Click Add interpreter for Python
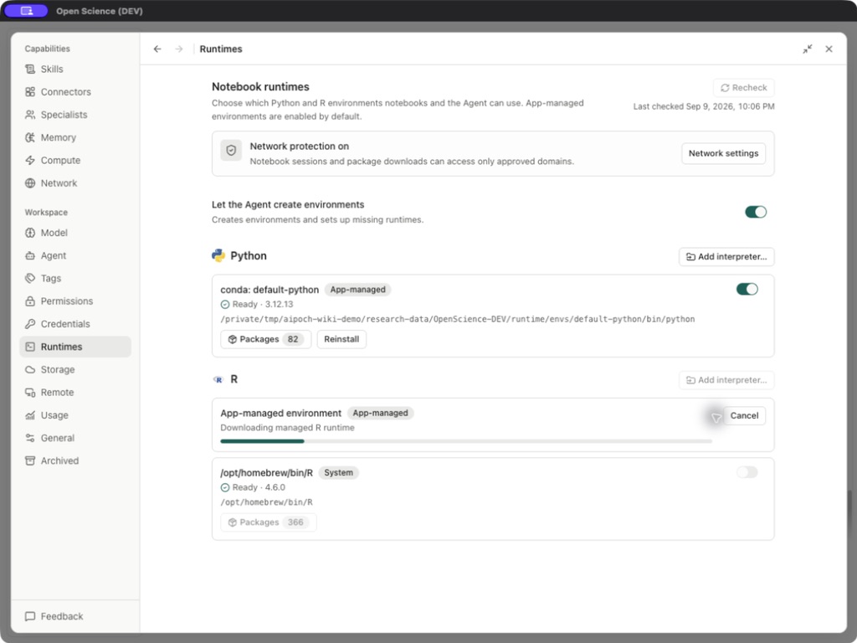The image size is (857, 643). point(726,256)
